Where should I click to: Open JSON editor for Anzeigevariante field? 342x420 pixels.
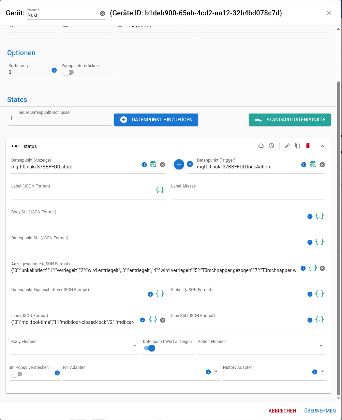(x=313, y=268)
